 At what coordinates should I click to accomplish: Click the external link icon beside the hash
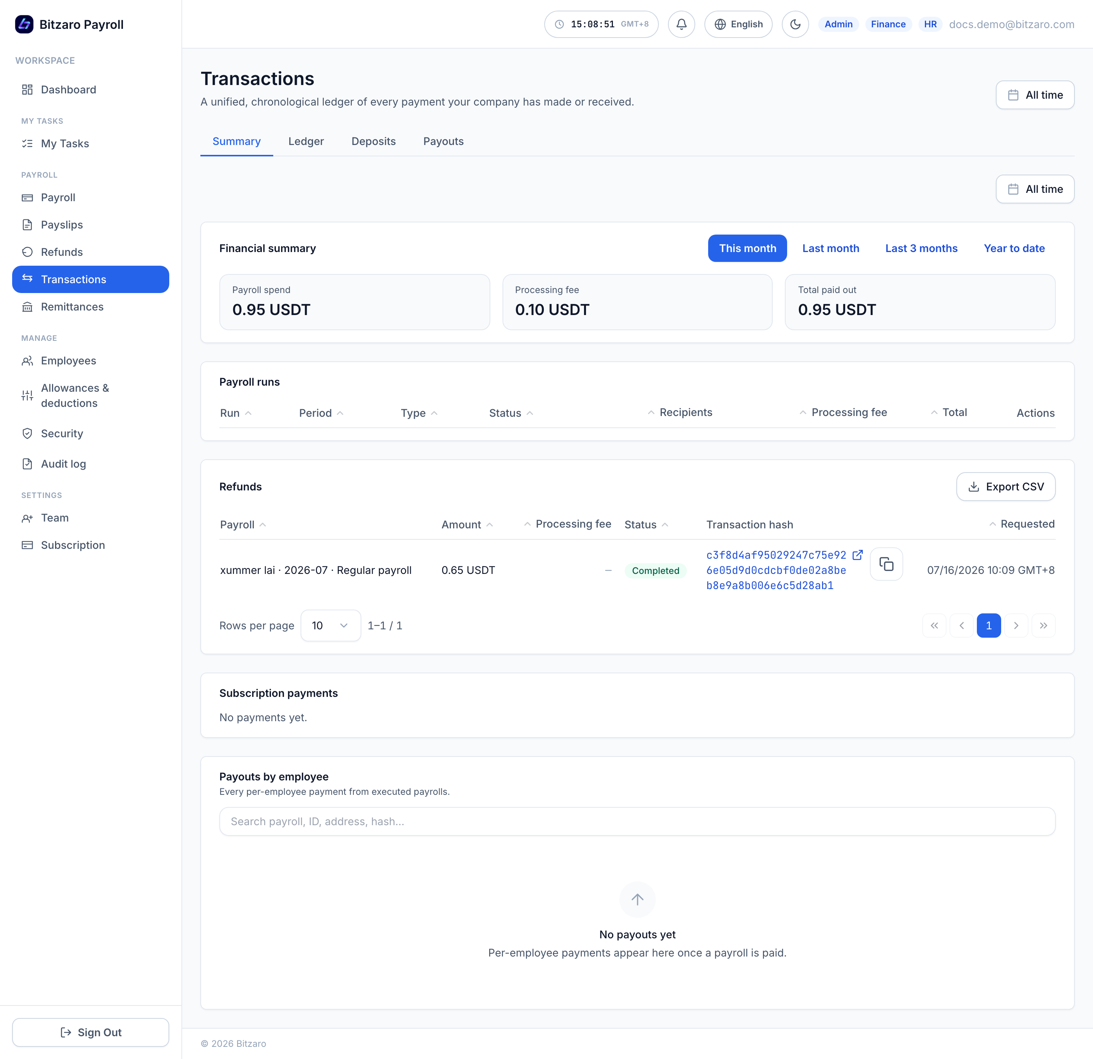pyautogui.click(x=858, y=555)
